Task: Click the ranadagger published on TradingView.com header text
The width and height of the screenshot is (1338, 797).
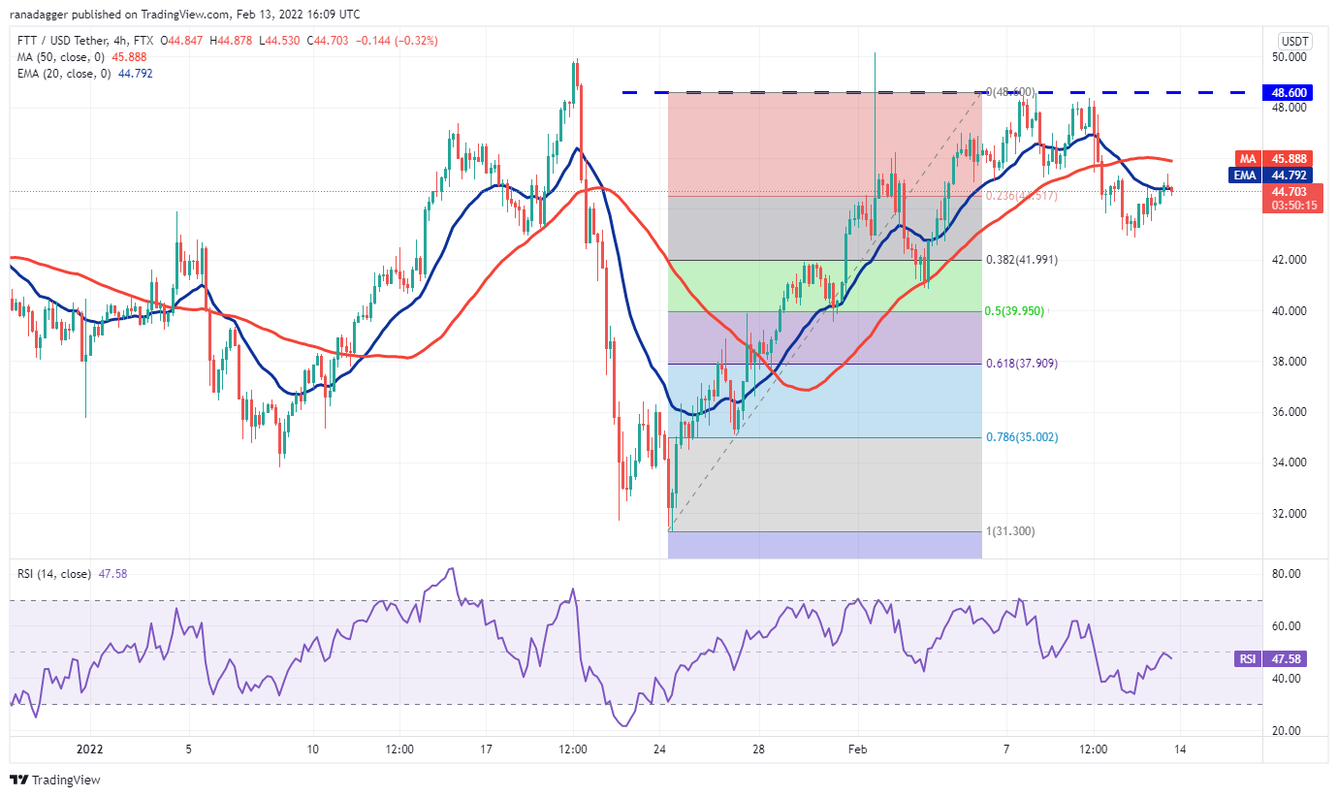Action: (183, 16)
